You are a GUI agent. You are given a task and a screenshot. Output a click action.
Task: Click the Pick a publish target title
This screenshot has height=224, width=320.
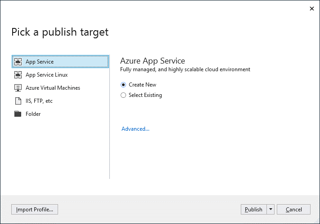(60, 32)
